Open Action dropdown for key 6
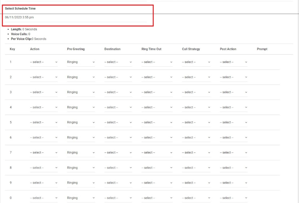 coord(44,137)
